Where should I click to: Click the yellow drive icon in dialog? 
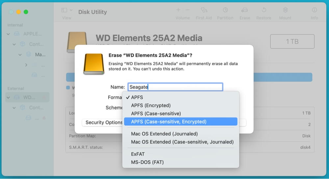[x=93, y=64]
